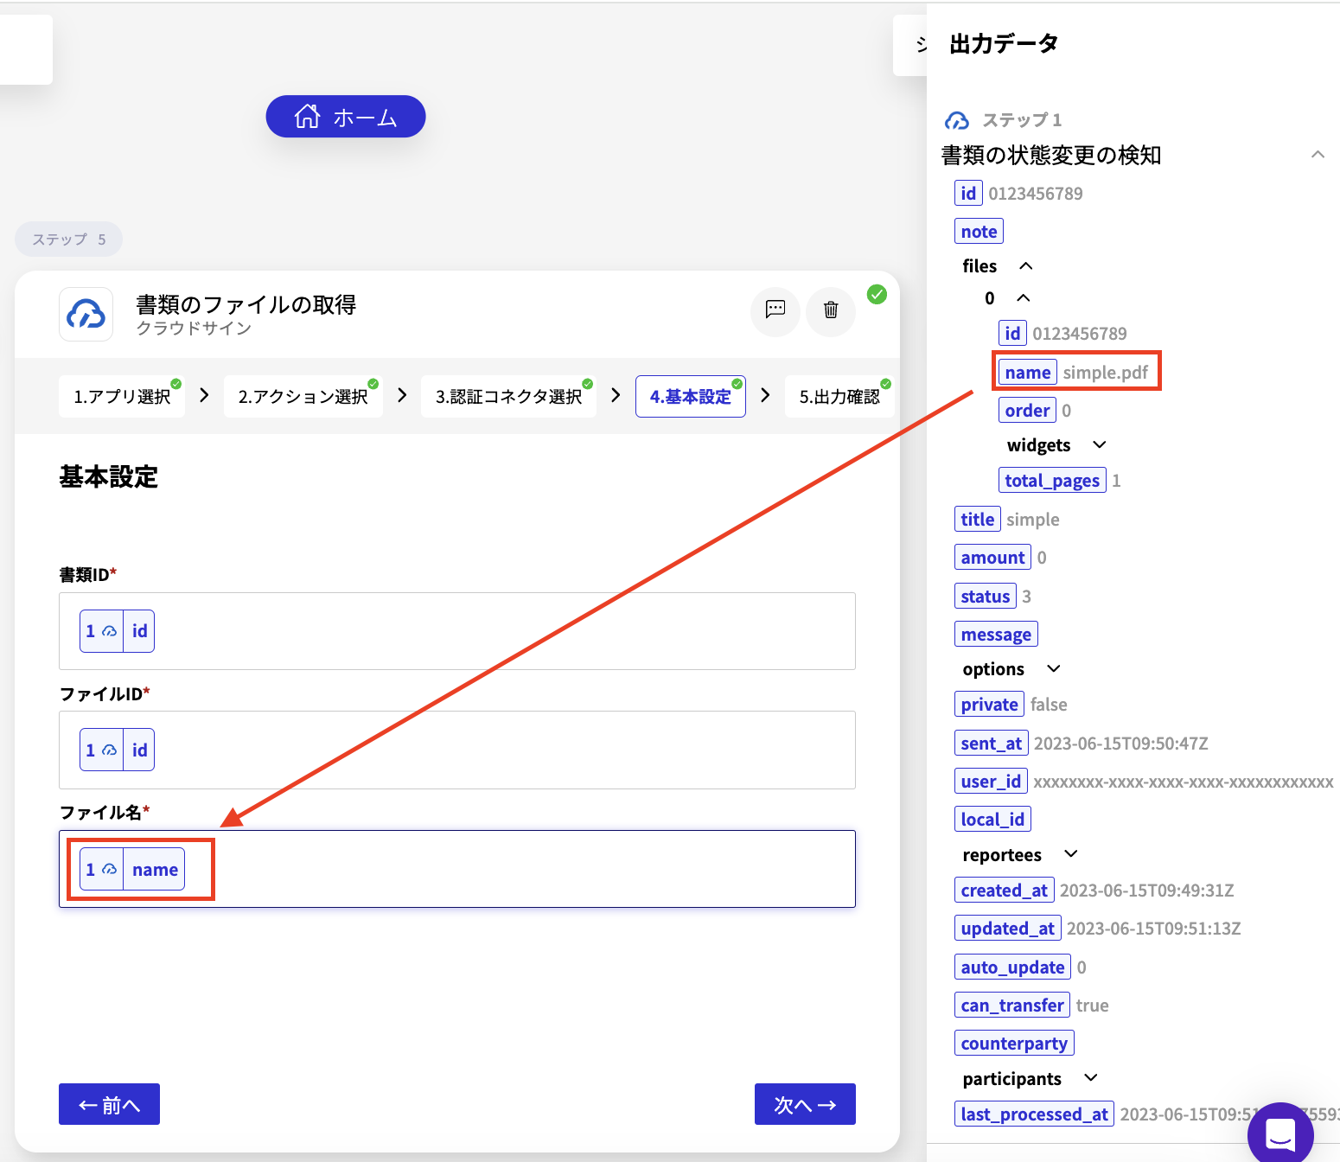Click the 出力データ panel heading
Viewport: 1340px width, 1162px height.
click(x=1004, y=43)
